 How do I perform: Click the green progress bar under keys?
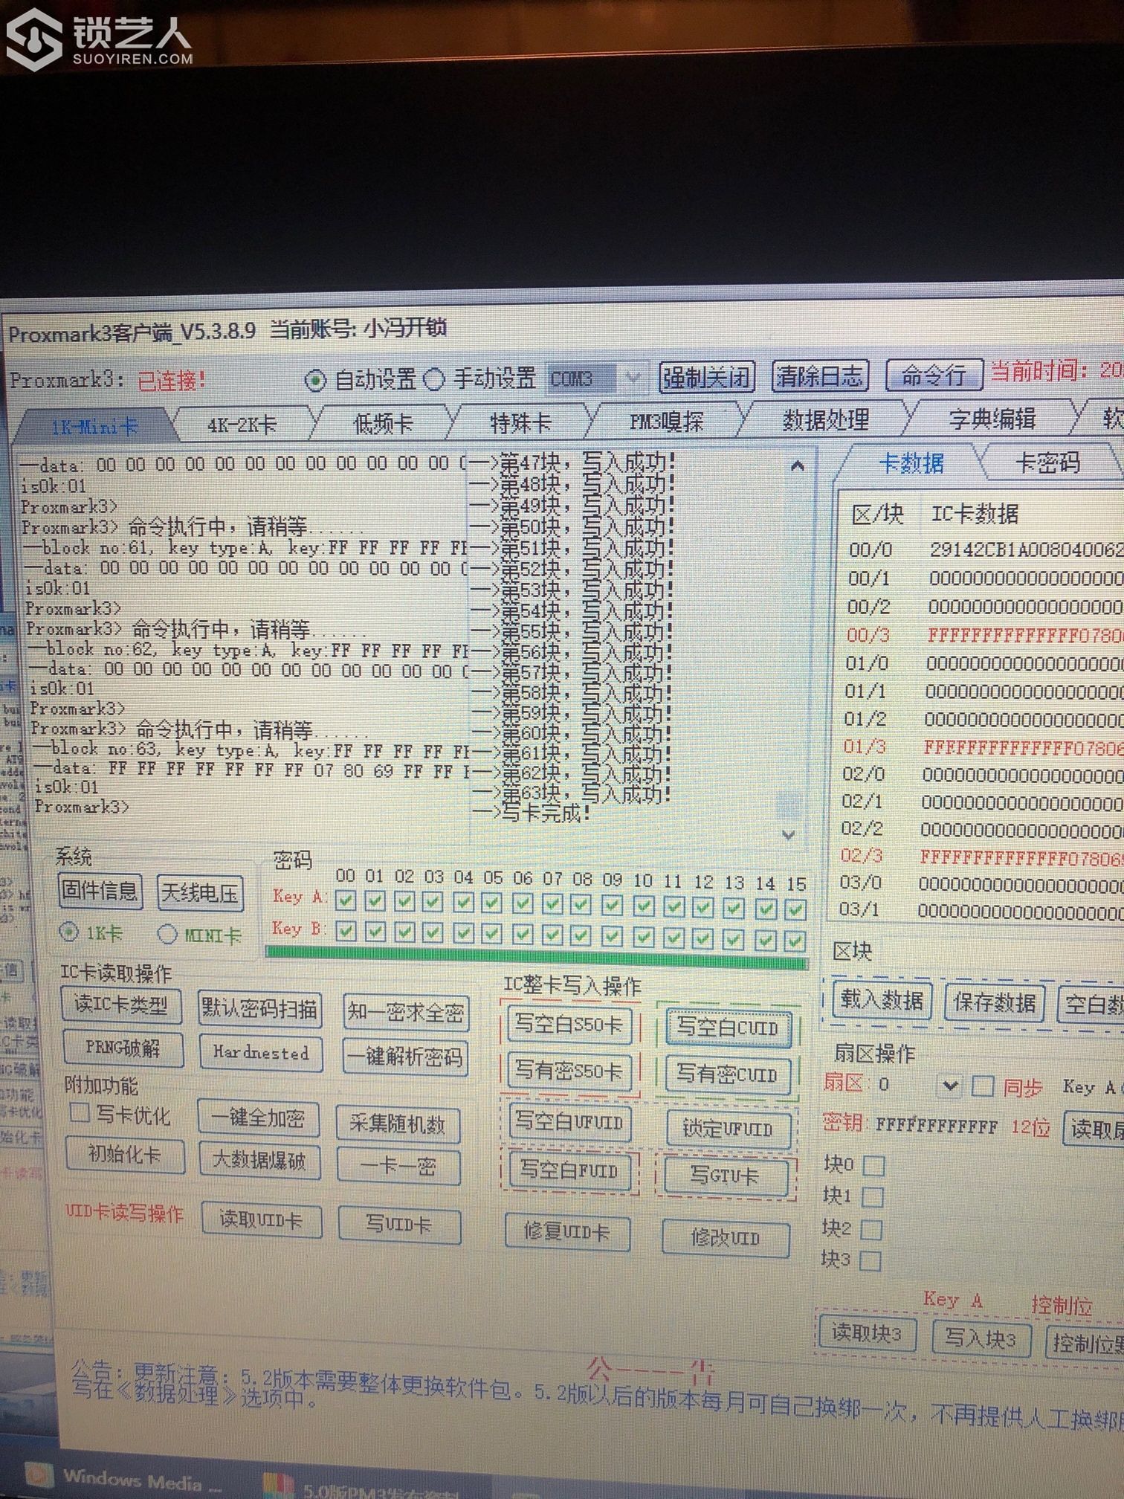(537, 960)
